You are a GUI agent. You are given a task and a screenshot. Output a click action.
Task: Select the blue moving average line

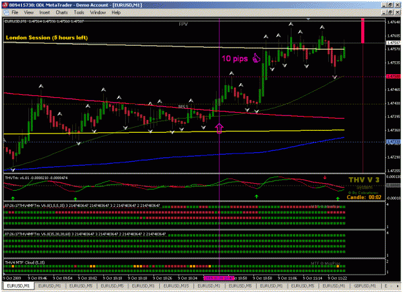point(173,156)
